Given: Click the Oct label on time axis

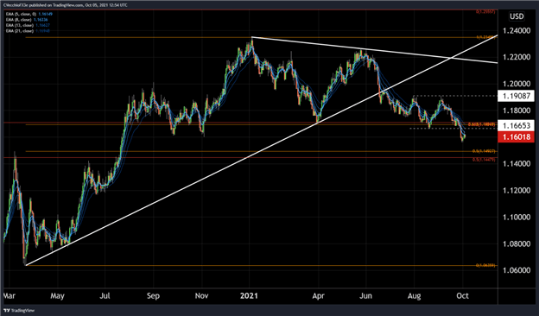Looking at the screenshot, I should click(463, 296).
